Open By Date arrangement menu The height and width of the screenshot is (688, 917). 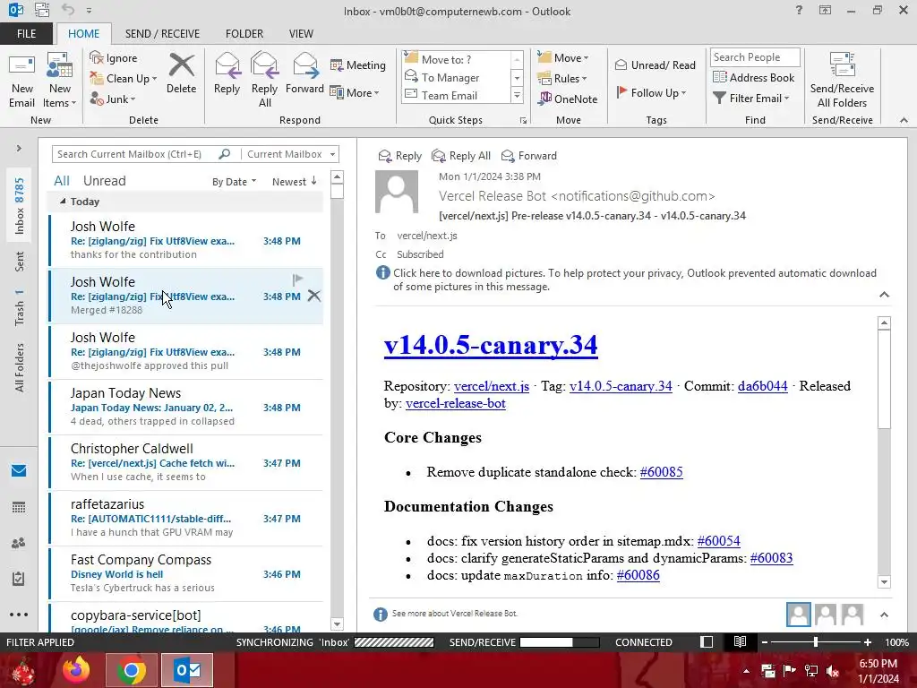pyautogui.click(x=234, y=182)
